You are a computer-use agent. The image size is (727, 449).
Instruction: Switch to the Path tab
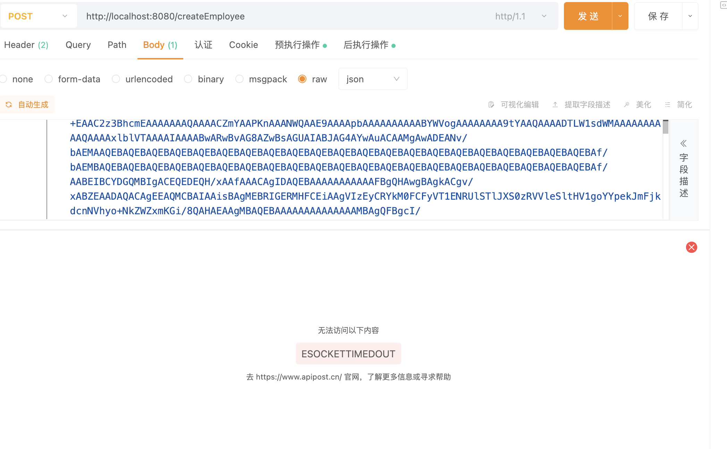click(117, 45)
